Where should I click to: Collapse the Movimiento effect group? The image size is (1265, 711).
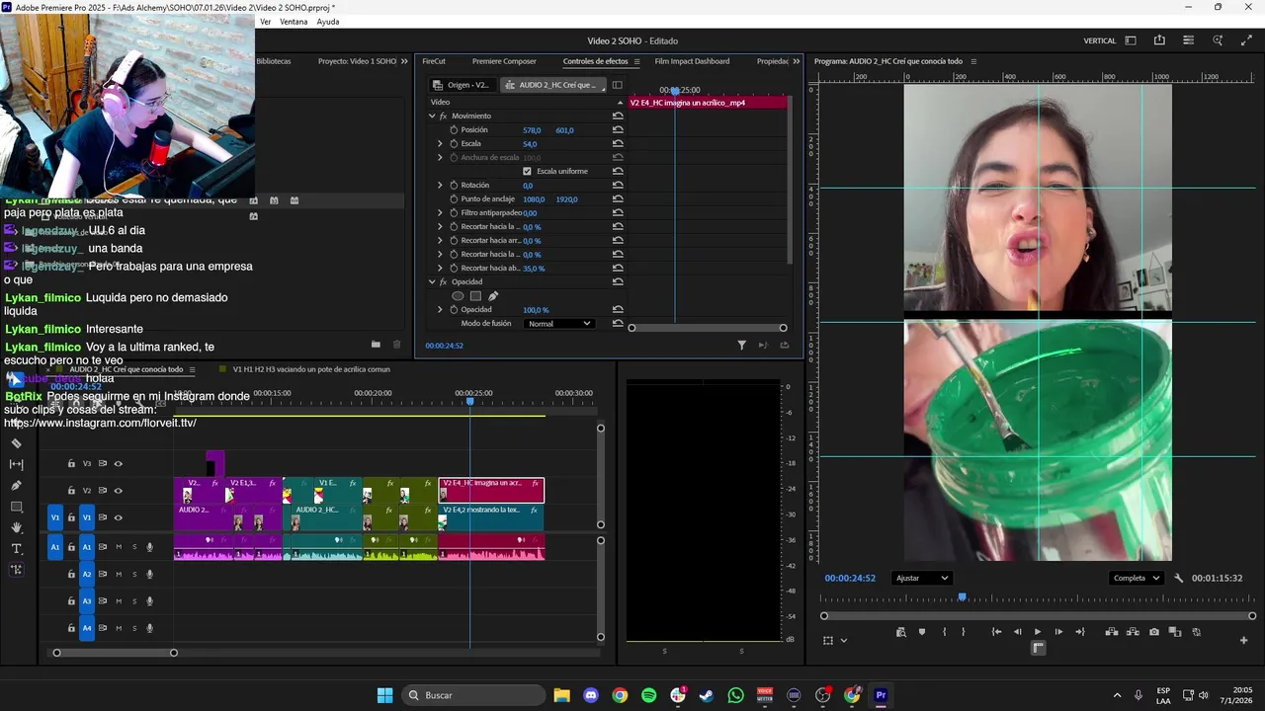pyautogui.click(x=432, y=116)
